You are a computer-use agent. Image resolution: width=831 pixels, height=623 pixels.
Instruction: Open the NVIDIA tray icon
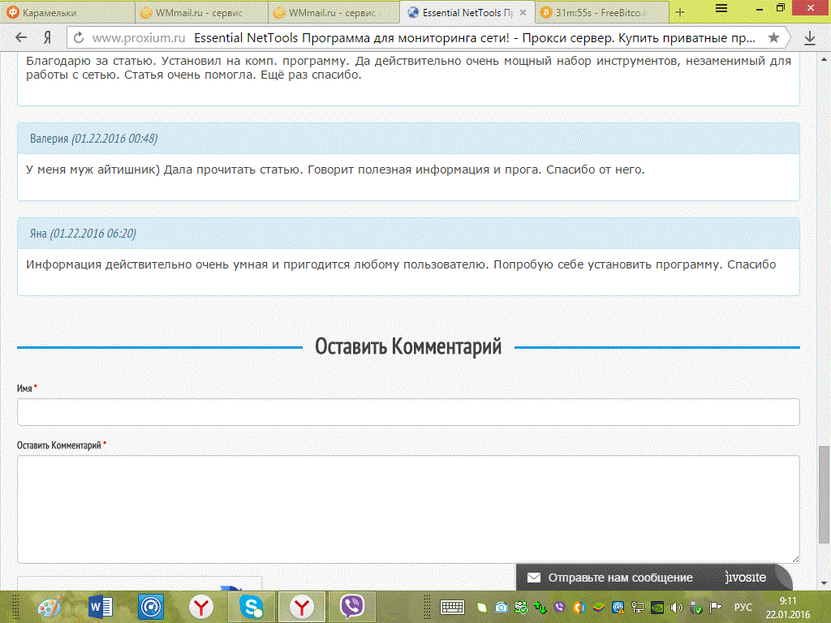pyautogui.click(x=657, y=607)
